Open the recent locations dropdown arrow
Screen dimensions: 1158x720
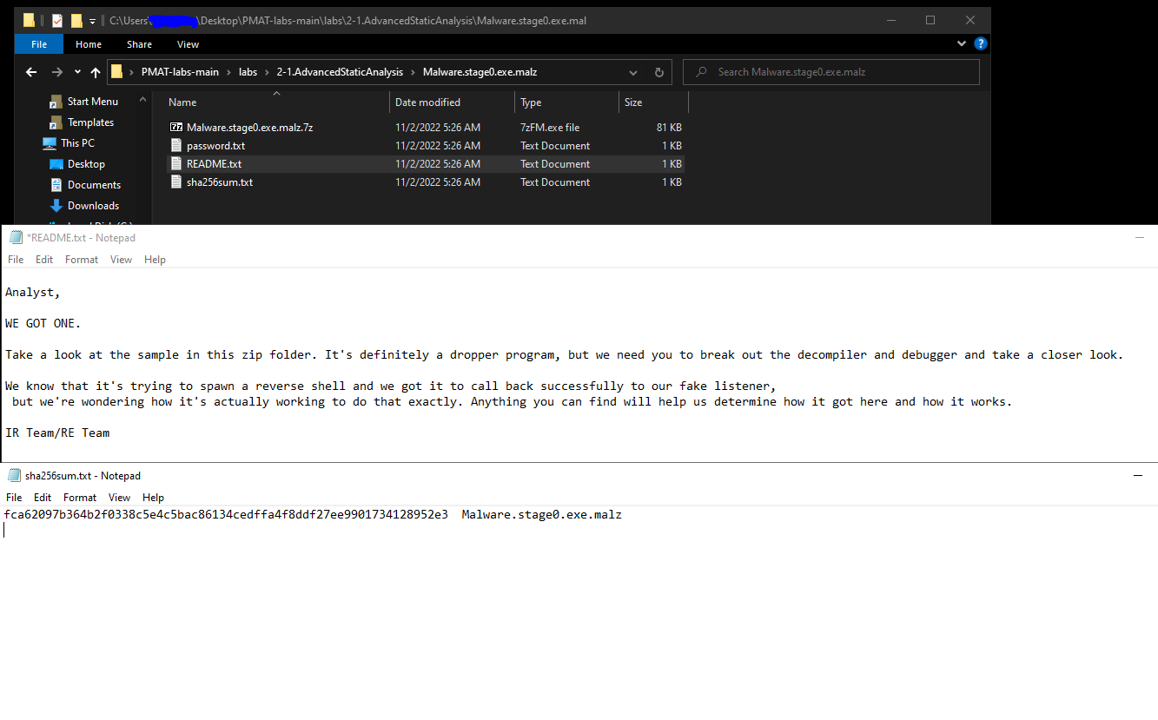[77, 72]
